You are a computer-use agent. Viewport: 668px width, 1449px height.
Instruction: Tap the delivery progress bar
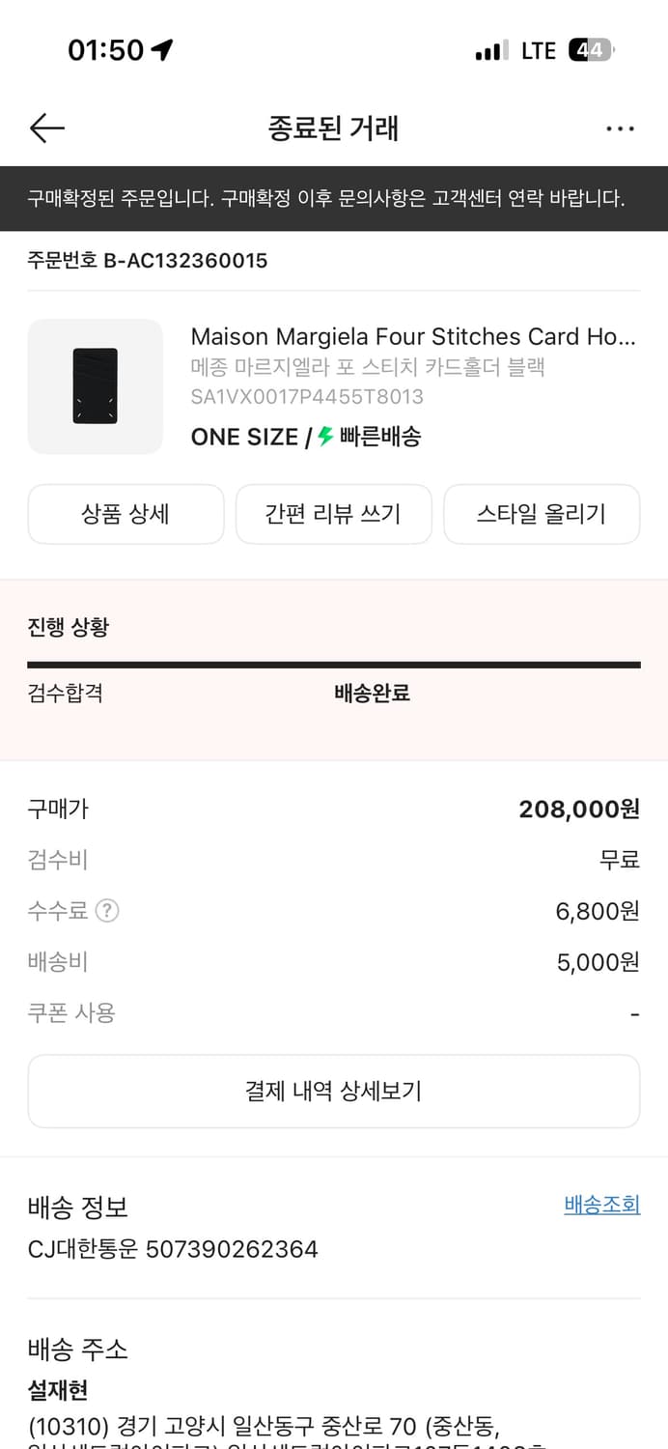click(x=334, y=666)
